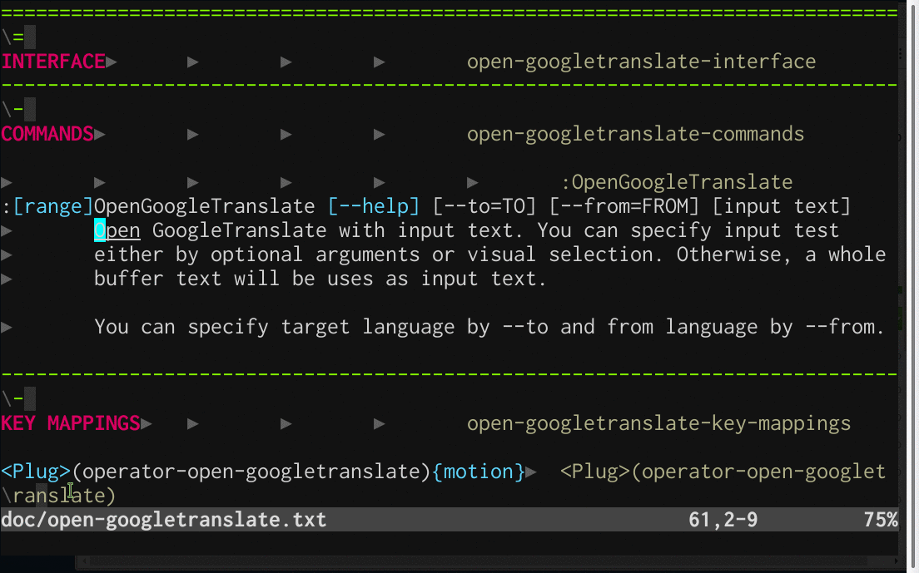Click the right-hand <Plug>(operator-open-googlet tag

pyautogui.click(x=723, y=472)
